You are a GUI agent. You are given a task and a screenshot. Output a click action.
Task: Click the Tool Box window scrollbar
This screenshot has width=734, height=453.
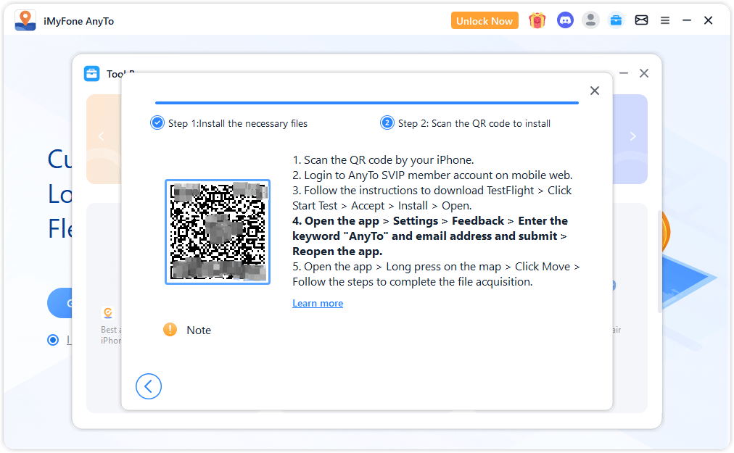pyautogui.click(x=659, y=262)
